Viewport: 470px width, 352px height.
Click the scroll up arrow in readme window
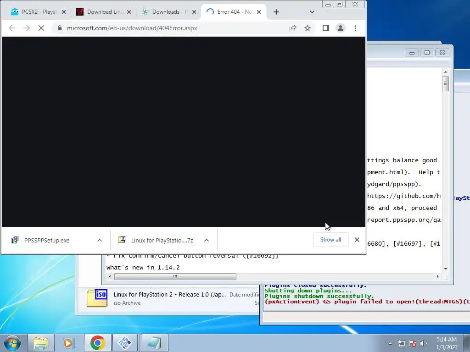446,72
